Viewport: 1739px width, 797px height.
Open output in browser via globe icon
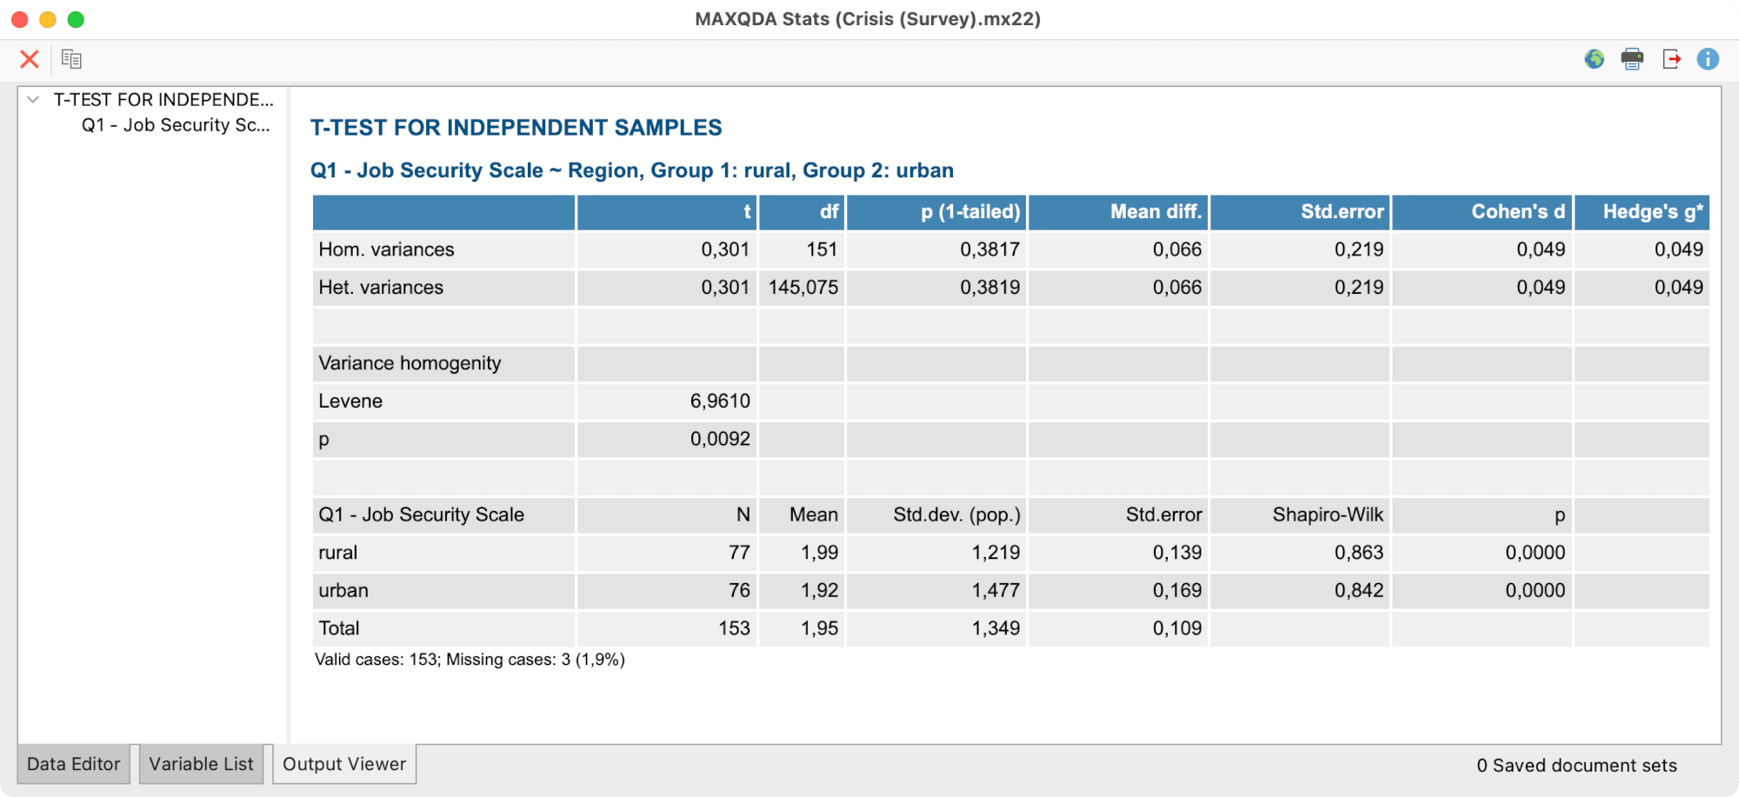tap(1594, 59)
